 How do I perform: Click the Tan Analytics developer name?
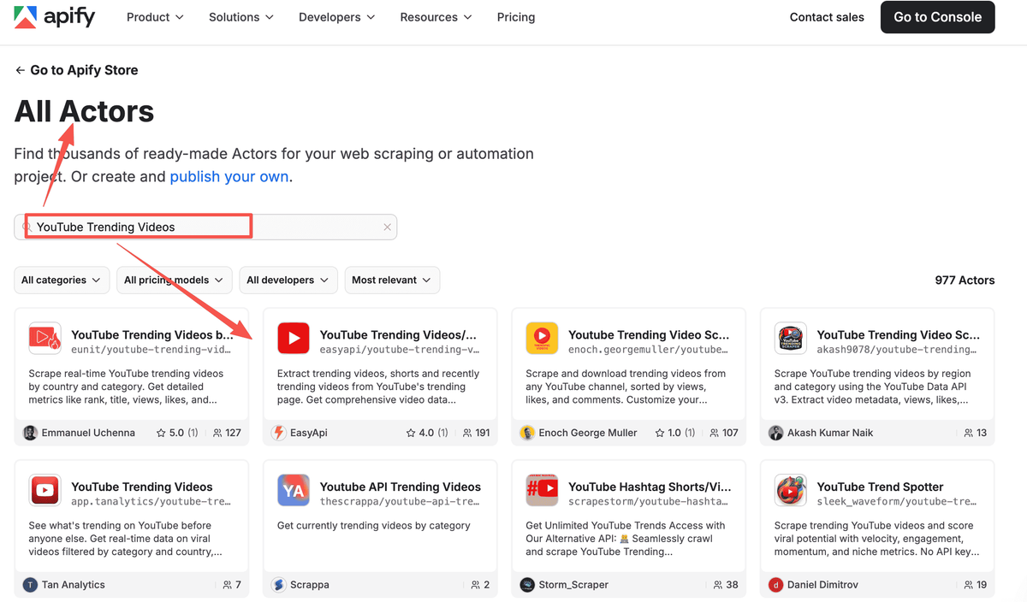click(x=74, y=585)
